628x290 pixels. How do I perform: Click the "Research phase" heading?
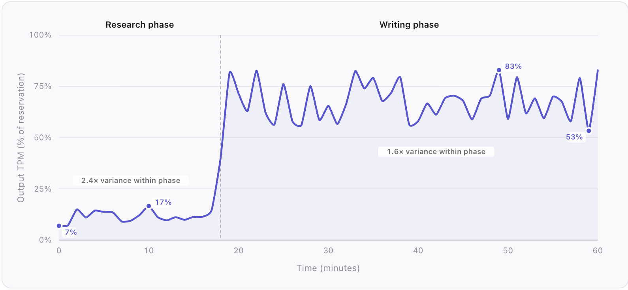tap(139, 25)
